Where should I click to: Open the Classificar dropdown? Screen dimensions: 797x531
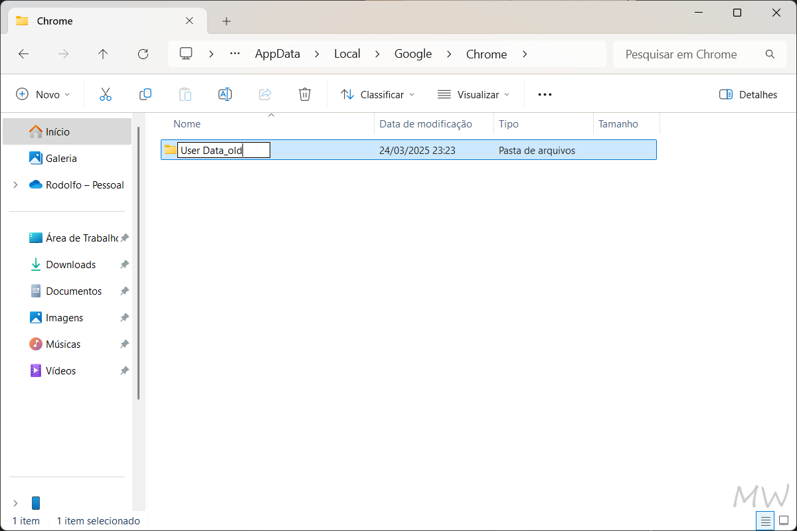coord(377,94)
